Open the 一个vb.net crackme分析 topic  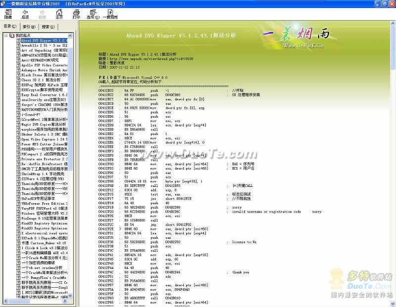pos(42,267)
